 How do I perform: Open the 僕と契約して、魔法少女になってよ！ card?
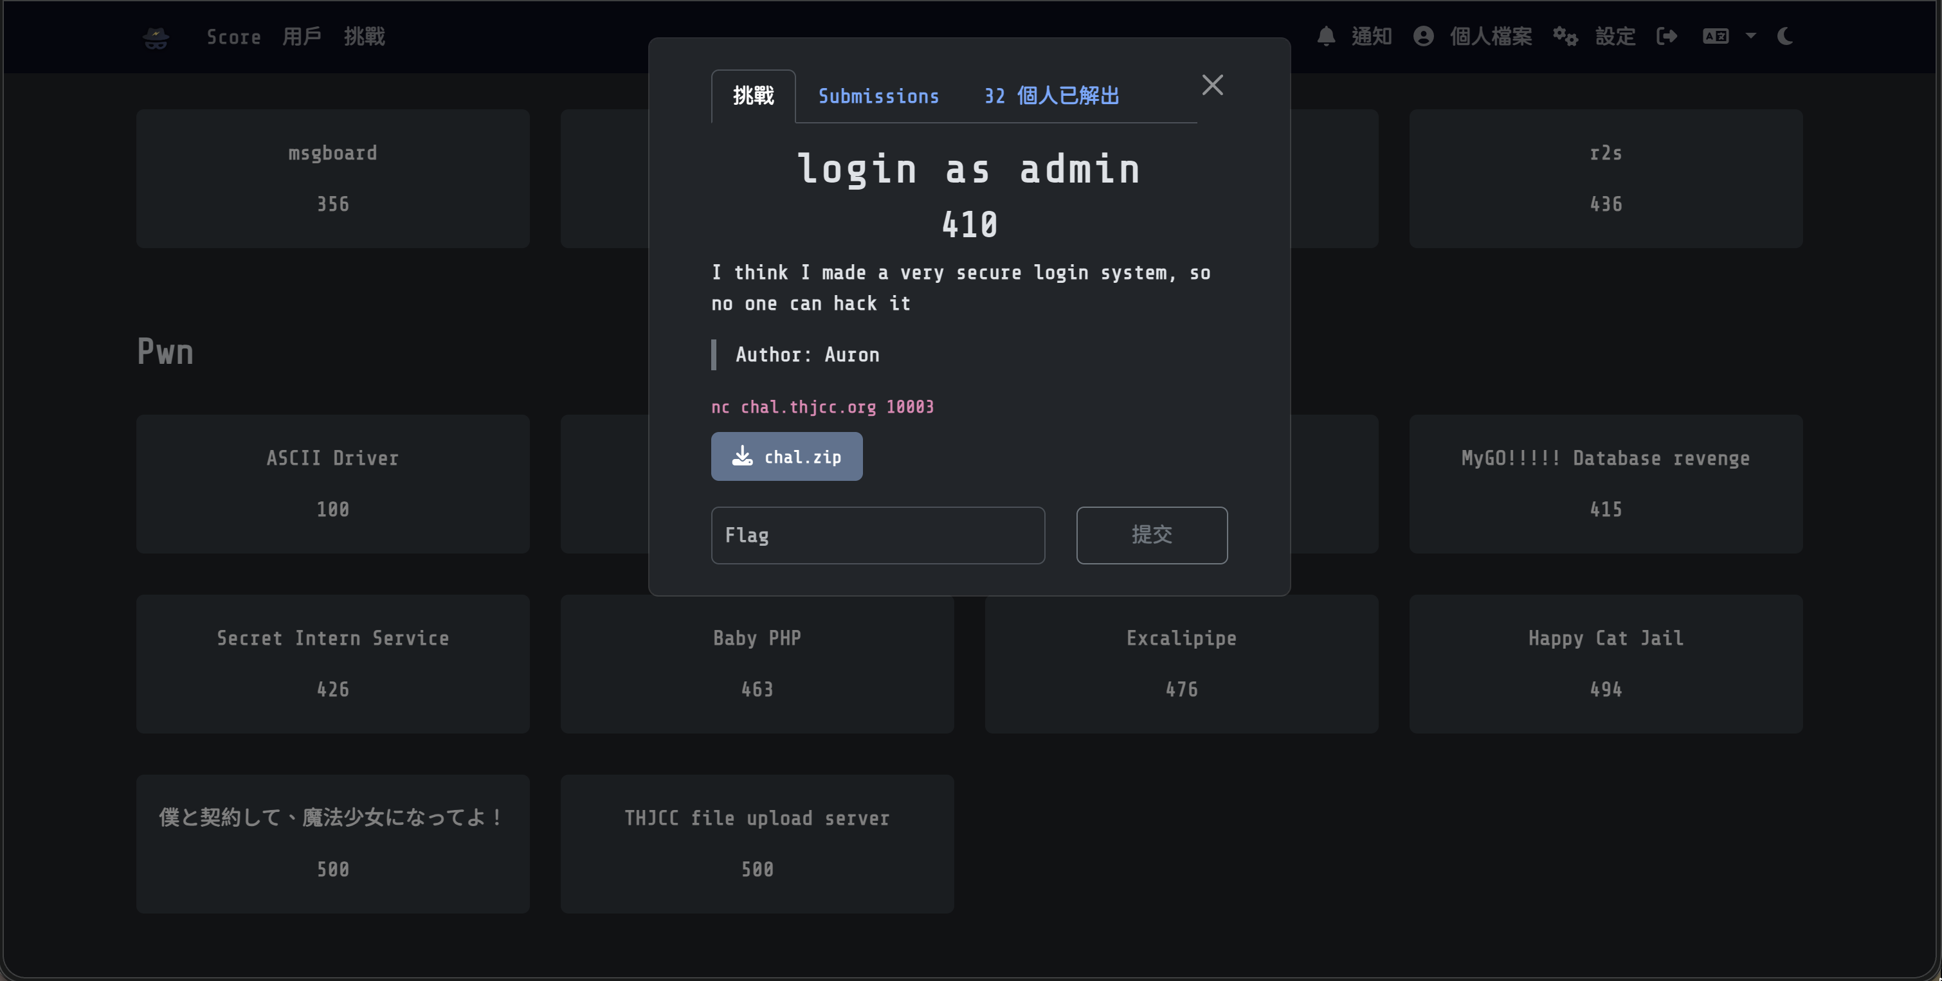pyautogui.click(x=332, y=844)
